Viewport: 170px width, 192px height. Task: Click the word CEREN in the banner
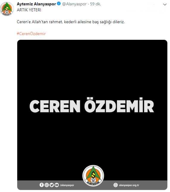tap(55, 106)
